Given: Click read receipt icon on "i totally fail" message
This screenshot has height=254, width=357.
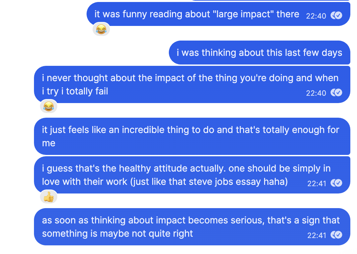Looking at the screenshot, I should [x=336, y=93].
